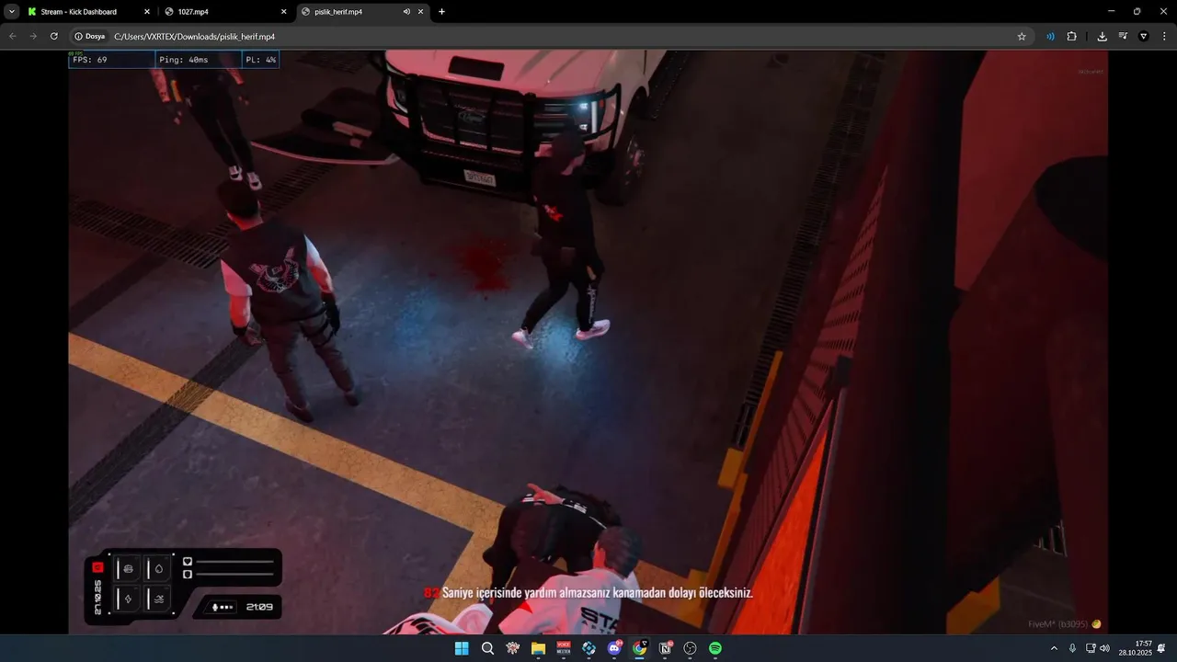The height and width of the screenshot is (662, 1177).
Task: Open the volume tray icon
Action: 1104,648
